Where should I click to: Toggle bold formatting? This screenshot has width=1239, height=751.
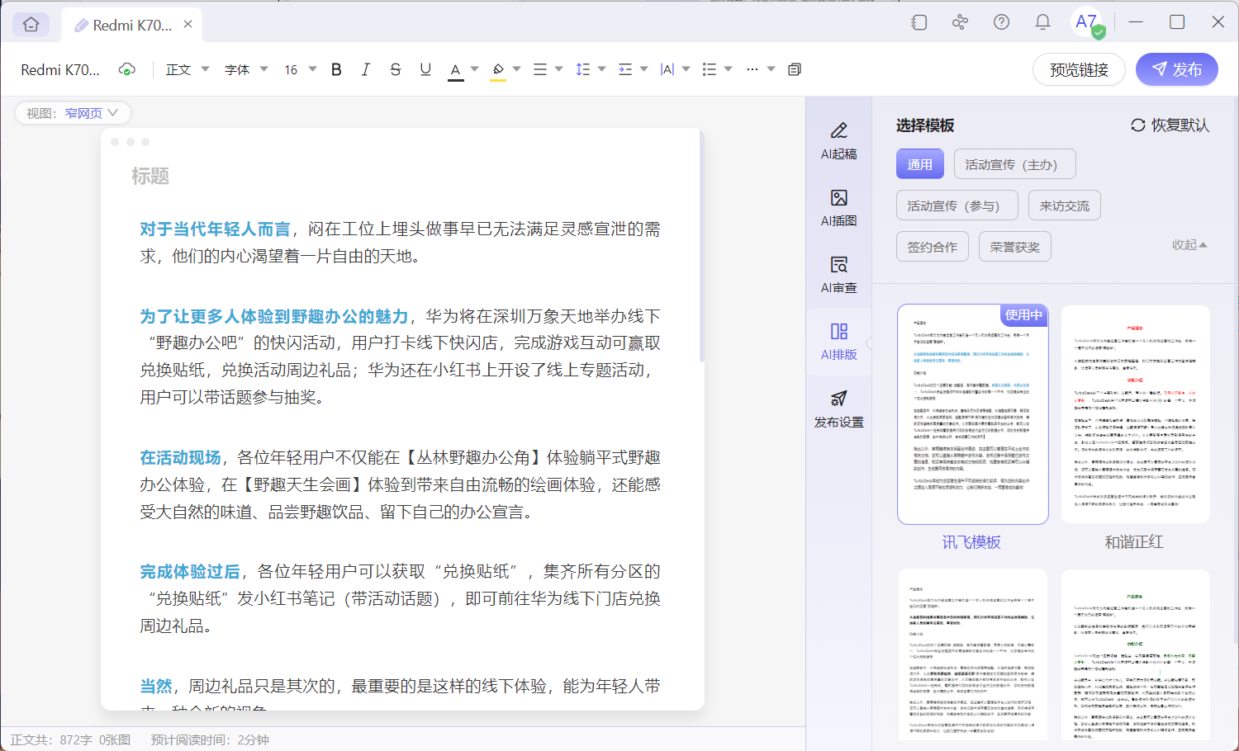click(x=335, y=69)
